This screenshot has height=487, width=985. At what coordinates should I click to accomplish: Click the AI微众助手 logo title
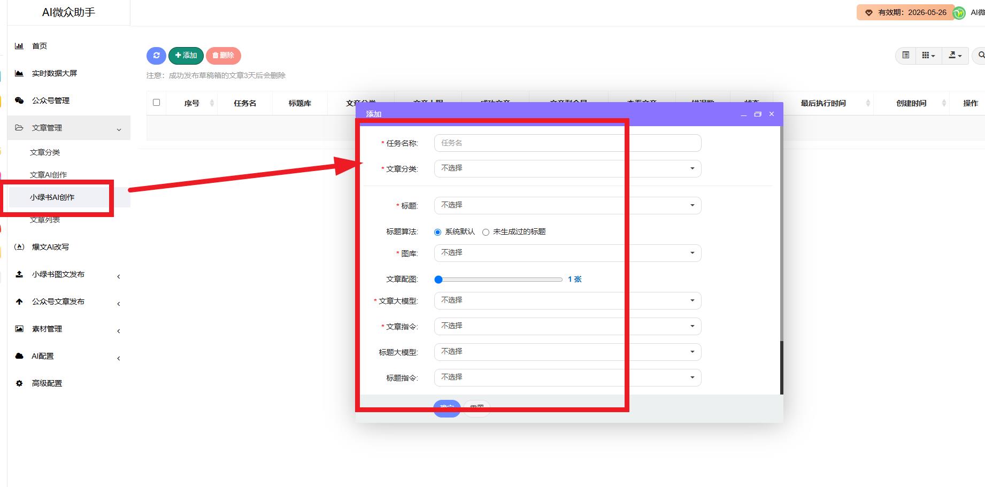click(68, 12)
